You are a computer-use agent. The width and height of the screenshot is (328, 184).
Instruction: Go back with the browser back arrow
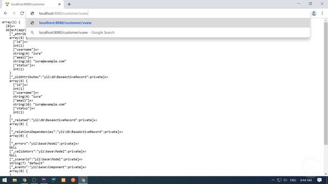point(6,13)
